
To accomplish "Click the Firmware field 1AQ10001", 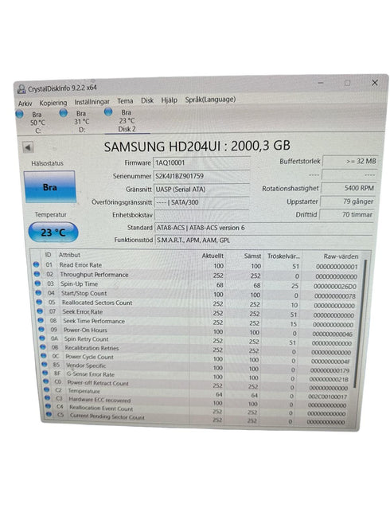I will tap(201, 162).
